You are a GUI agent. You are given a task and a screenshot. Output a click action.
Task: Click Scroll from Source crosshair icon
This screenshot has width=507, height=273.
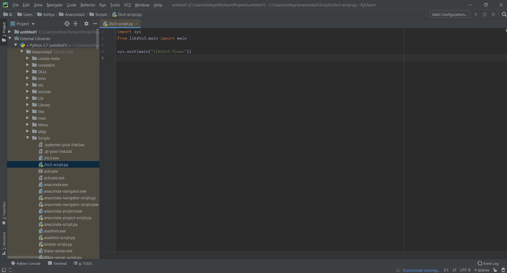point(67,24)
